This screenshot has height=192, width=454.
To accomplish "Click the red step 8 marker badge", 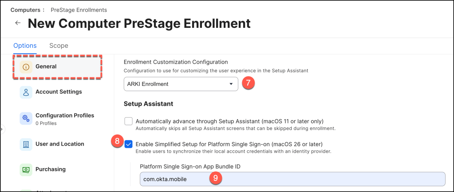I will [117, 142].
